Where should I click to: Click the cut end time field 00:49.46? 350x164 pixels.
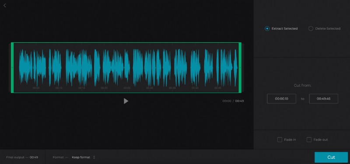click(x=323, y=99)
